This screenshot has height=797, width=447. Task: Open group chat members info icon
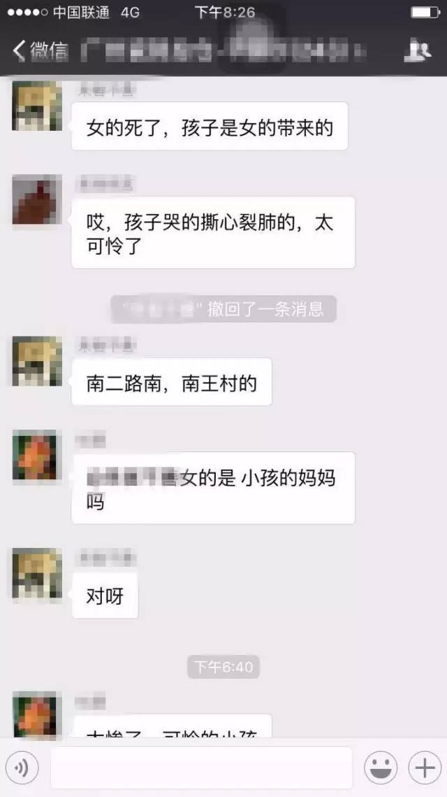418,51
